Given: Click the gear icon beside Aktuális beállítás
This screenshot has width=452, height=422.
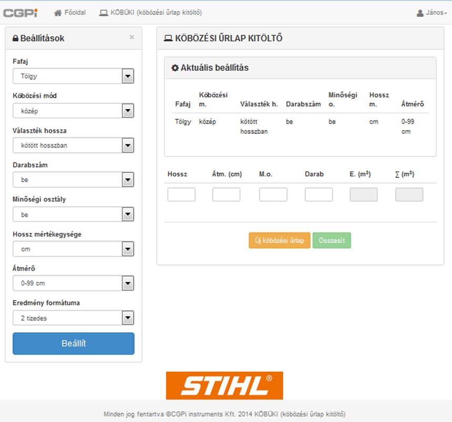Looking at the screenshot, I should pos(175,68).
